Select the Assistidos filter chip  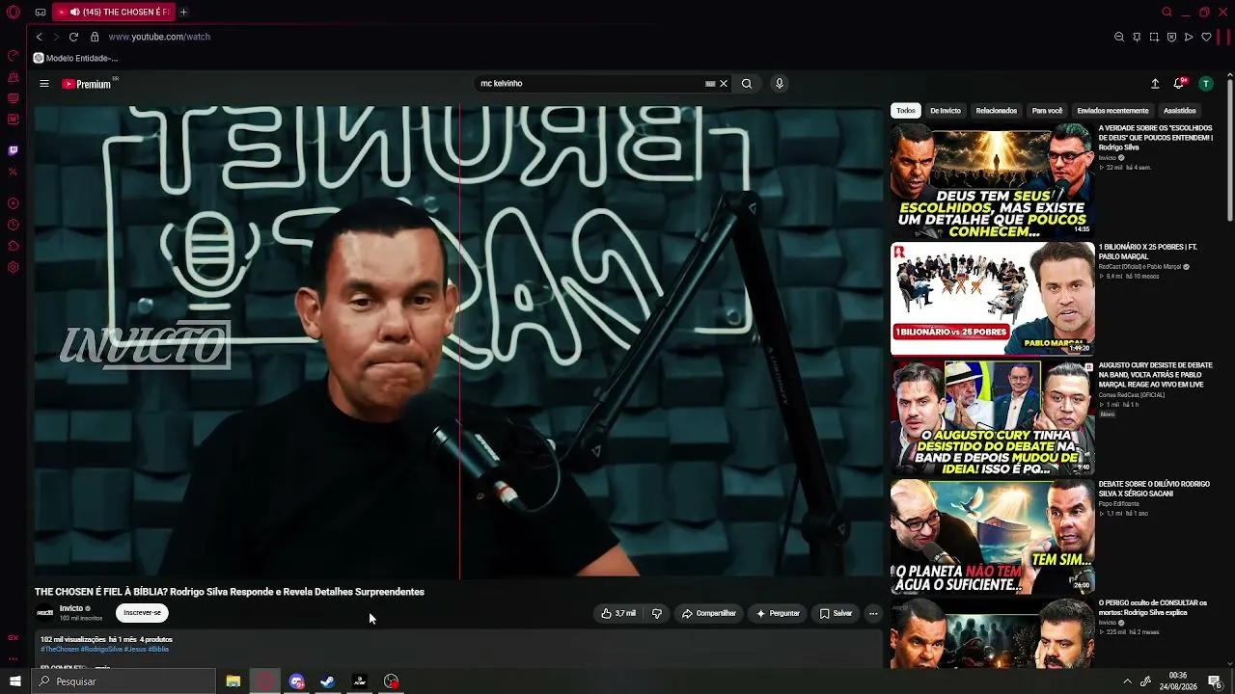point(1179,111)
